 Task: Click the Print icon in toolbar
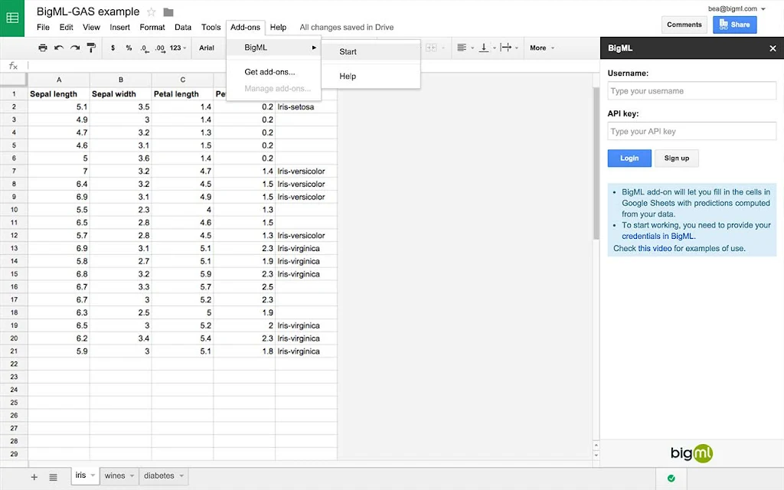[x=43, y=48]
